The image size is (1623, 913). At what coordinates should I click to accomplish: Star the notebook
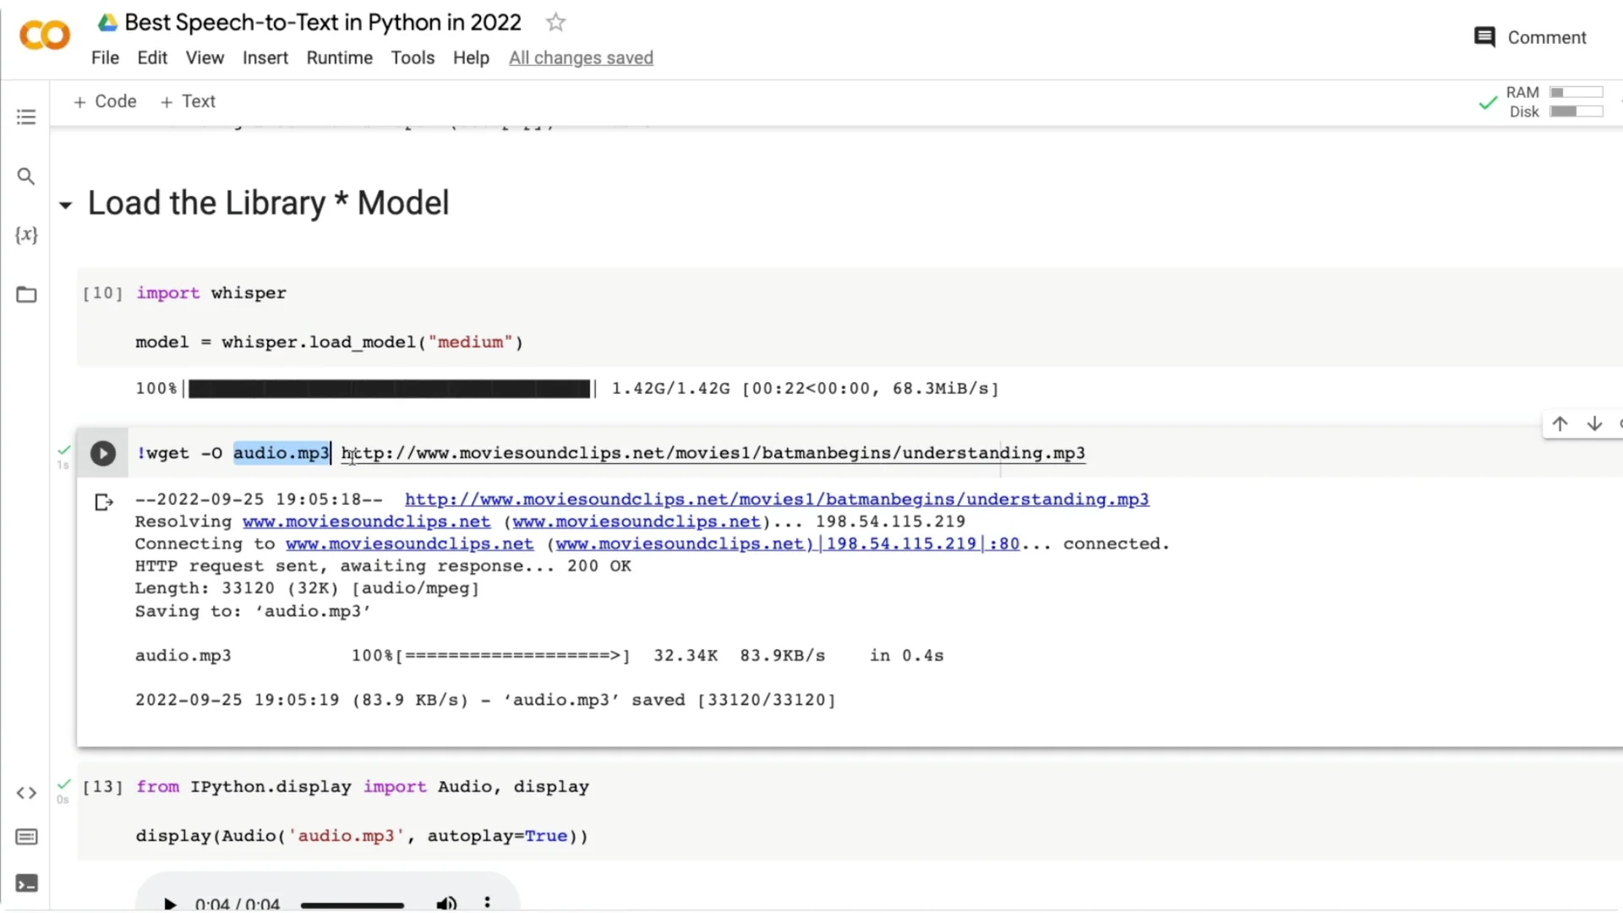coord(555,22)
